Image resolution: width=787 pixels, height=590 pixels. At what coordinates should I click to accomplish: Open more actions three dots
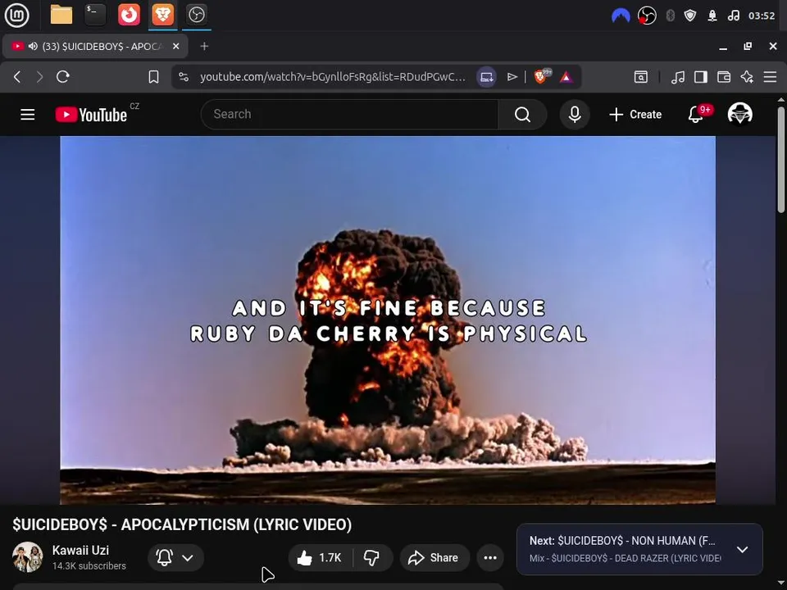click(x=490, y=557)
